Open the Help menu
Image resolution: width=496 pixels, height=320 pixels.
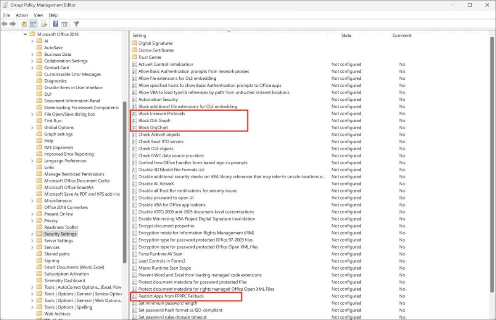[53, 15]
